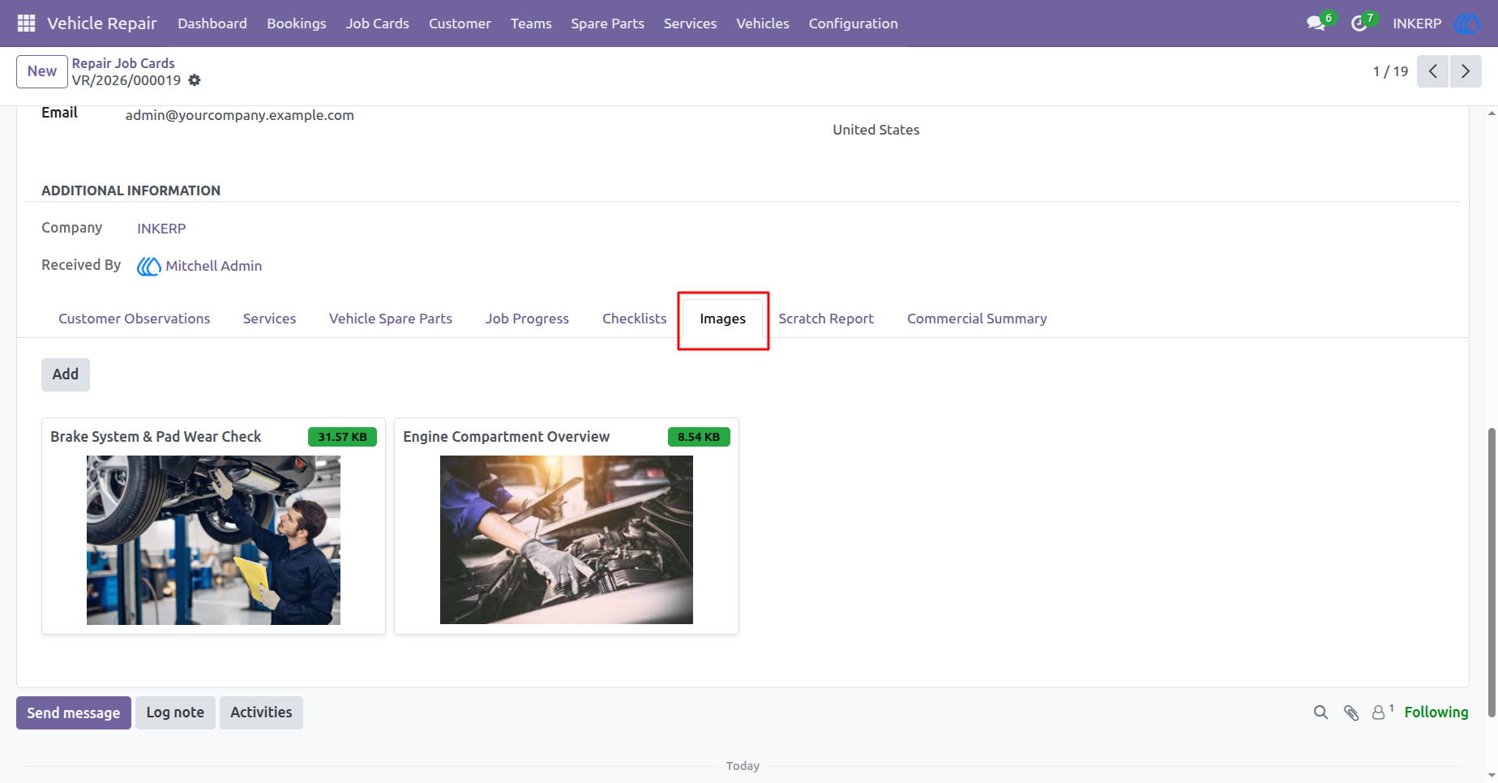The image size is (1498, 783).
Task: Click Send message button
Action: pos(74,712)
